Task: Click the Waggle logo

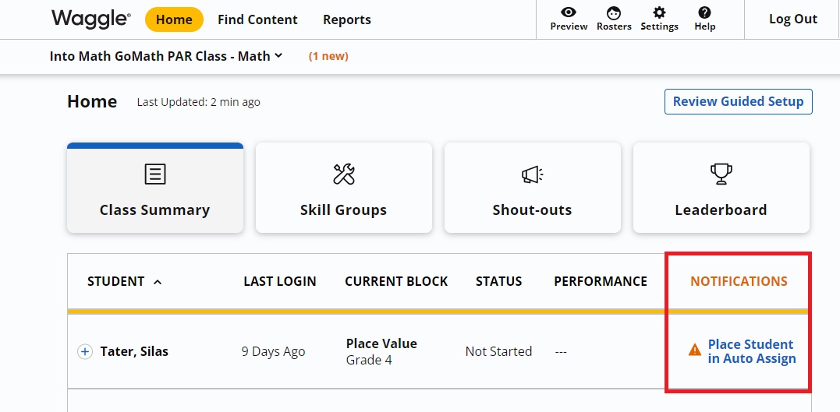Action: tap(91, 19)
